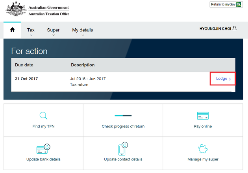Screen dimensions: 248x173
Task: Click the Update contact details phone icon
Action: coord(123,149)
